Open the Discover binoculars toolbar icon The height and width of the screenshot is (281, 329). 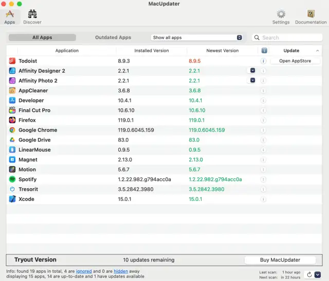pos(32,14)
